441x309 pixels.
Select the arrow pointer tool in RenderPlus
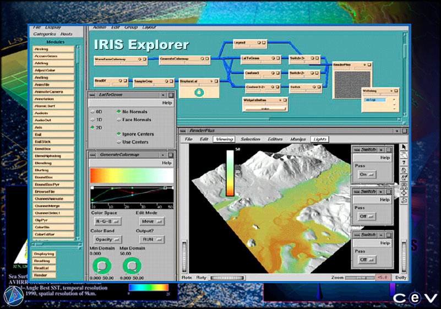(404, 147)
